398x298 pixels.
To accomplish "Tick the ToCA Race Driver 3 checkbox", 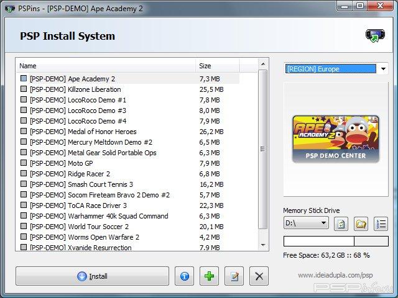I will (x=24, y=205).
